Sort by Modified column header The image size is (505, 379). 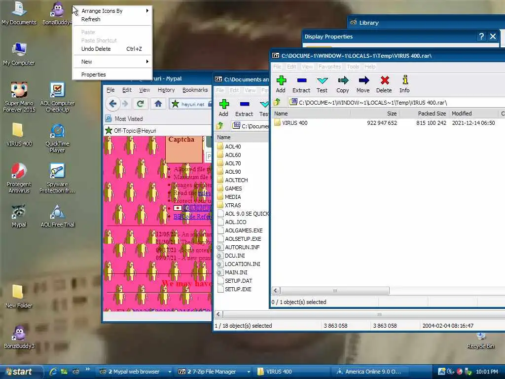point(473,114)
